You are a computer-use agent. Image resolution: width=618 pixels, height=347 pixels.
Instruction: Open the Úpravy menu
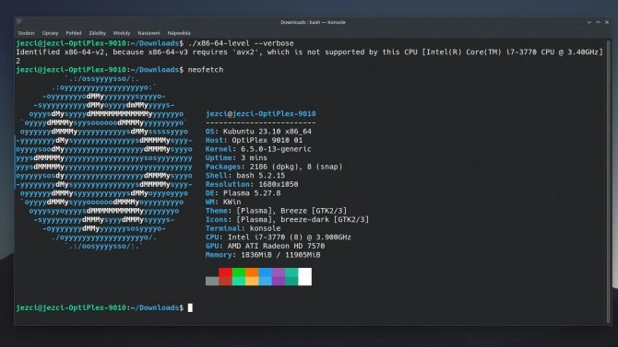[50, 33]
